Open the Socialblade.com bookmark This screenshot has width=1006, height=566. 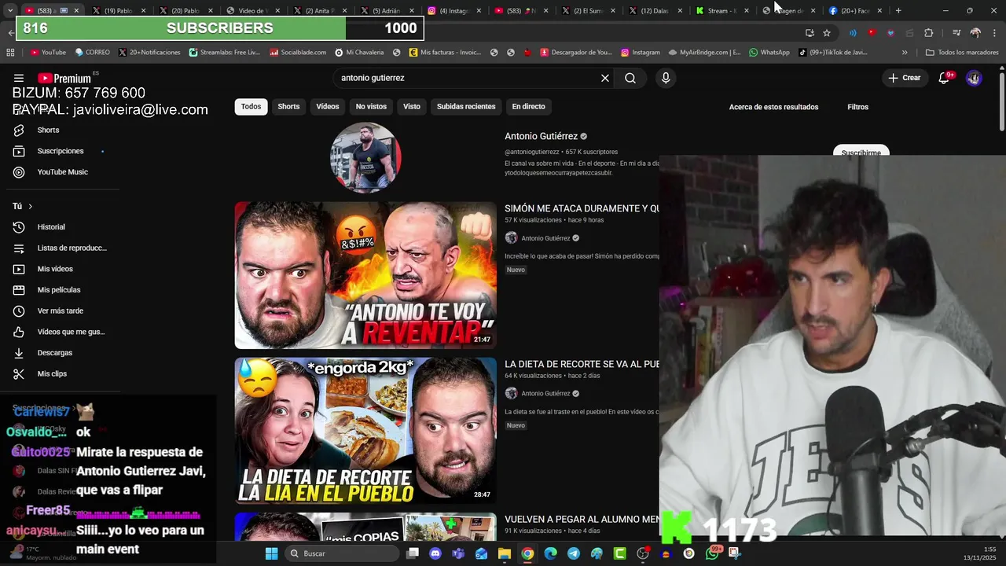[298, 53]
